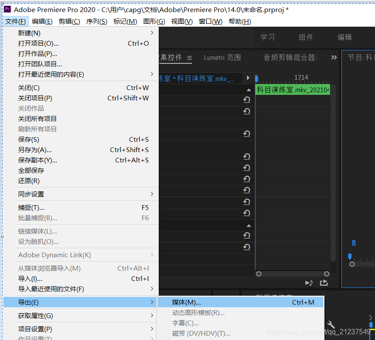Show hidden panel tabs with double-arrow overflow
Image resolution: width=375 pixels, height=340 pixels.
pos(334,57)
